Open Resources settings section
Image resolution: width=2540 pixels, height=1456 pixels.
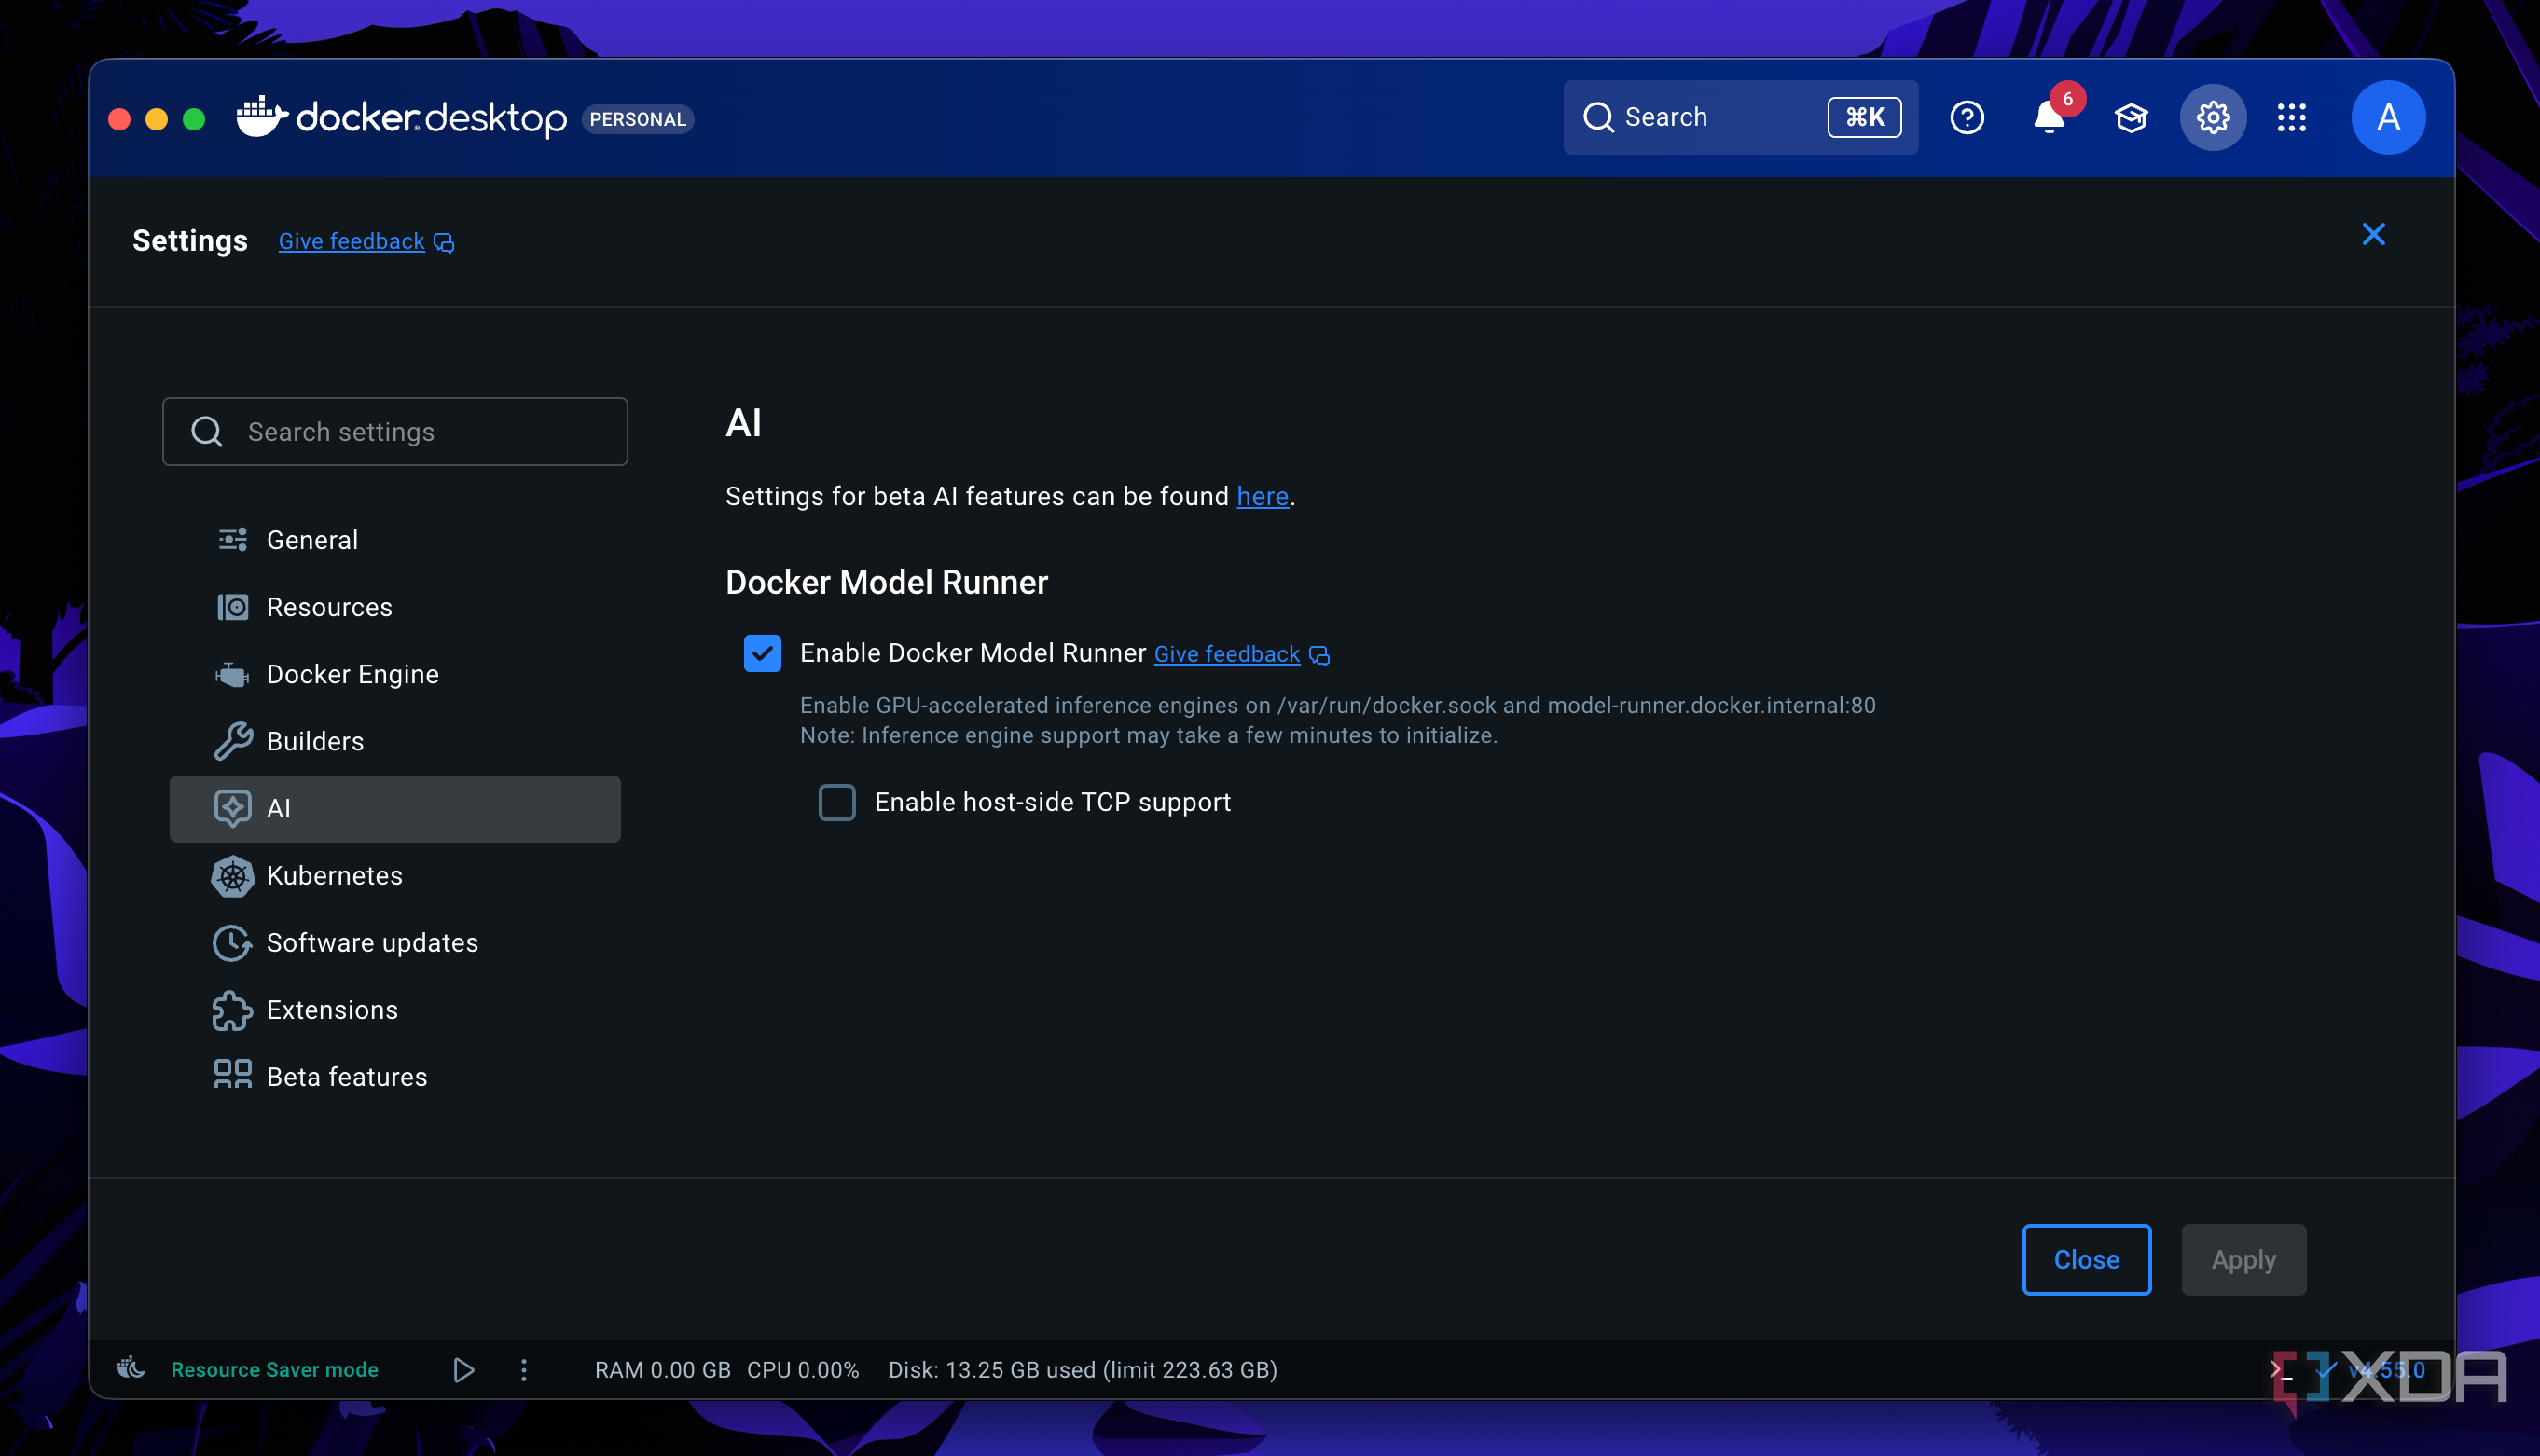[395, 607]
